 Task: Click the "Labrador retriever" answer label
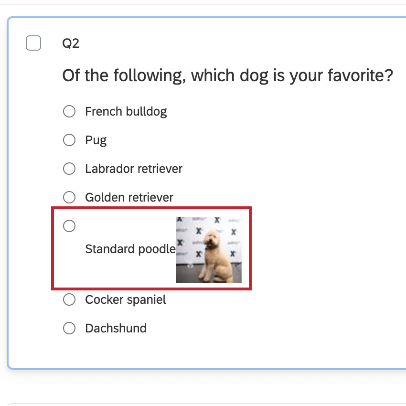134,169
